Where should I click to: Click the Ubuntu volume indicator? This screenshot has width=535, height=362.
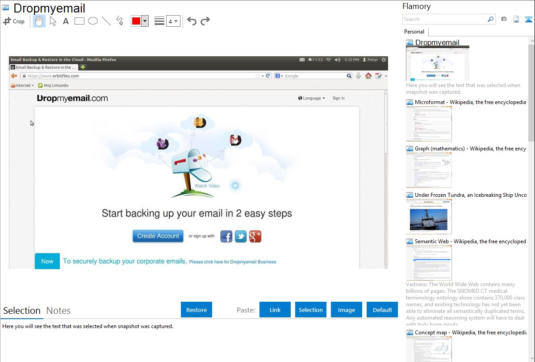(x=337, y=60)
